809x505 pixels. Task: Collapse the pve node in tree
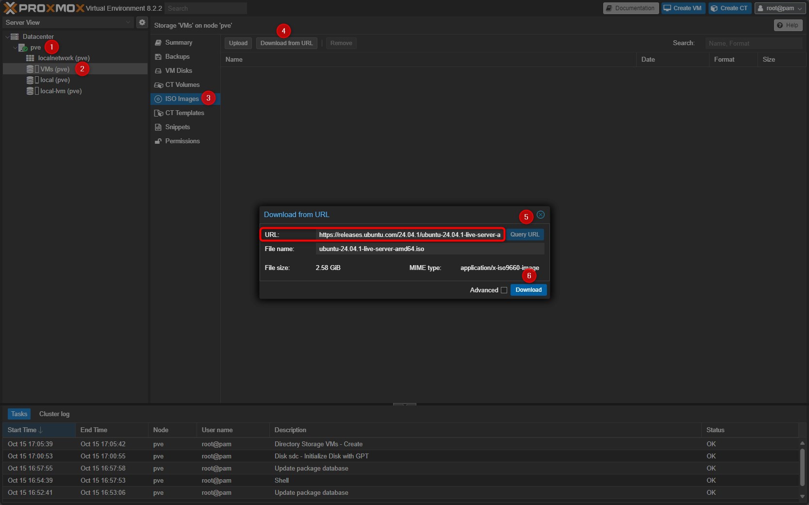click(x=15, y=48)
